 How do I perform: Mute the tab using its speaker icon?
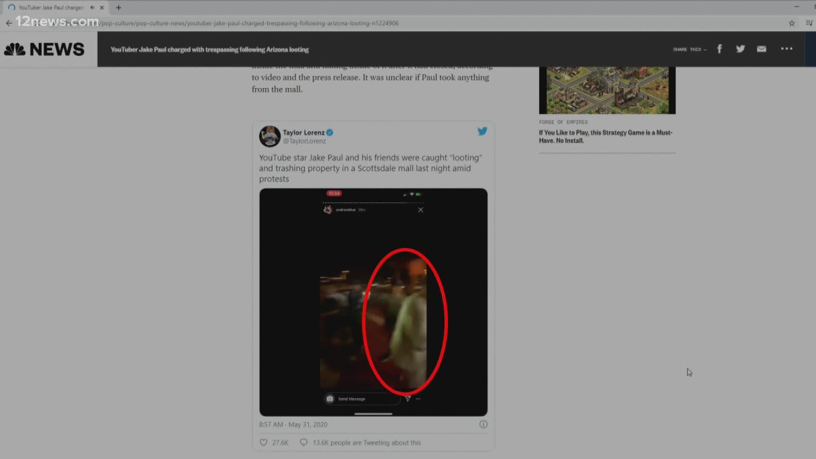point(92,8)
